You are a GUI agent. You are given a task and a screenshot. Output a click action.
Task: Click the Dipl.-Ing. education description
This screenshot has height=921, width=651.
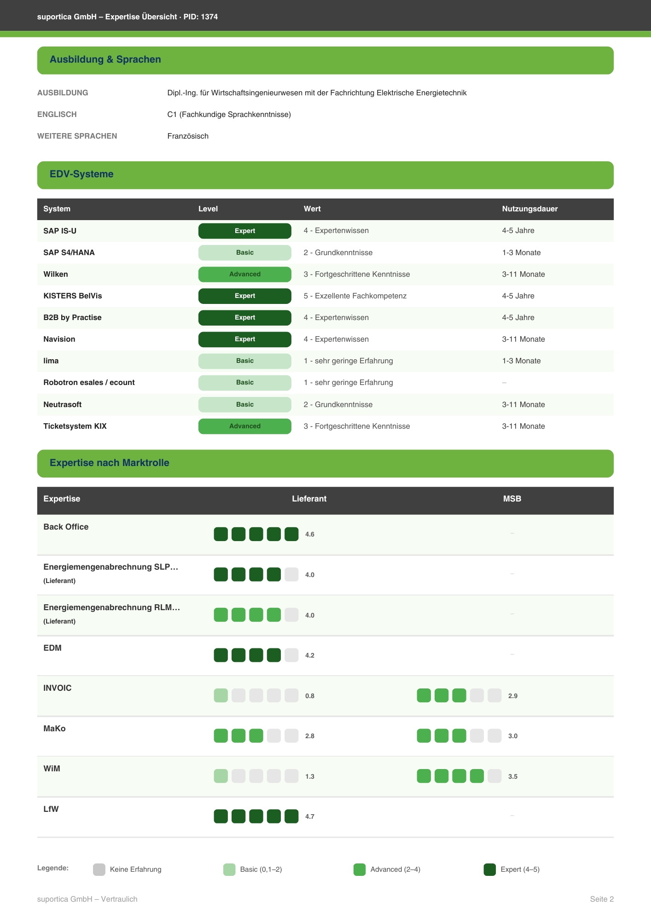pyautogui.click(x=317, y=93)
